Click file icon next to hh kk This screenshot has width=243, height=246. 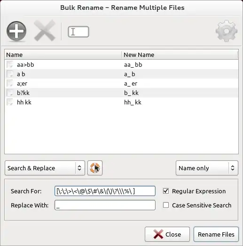click(10, 102)
